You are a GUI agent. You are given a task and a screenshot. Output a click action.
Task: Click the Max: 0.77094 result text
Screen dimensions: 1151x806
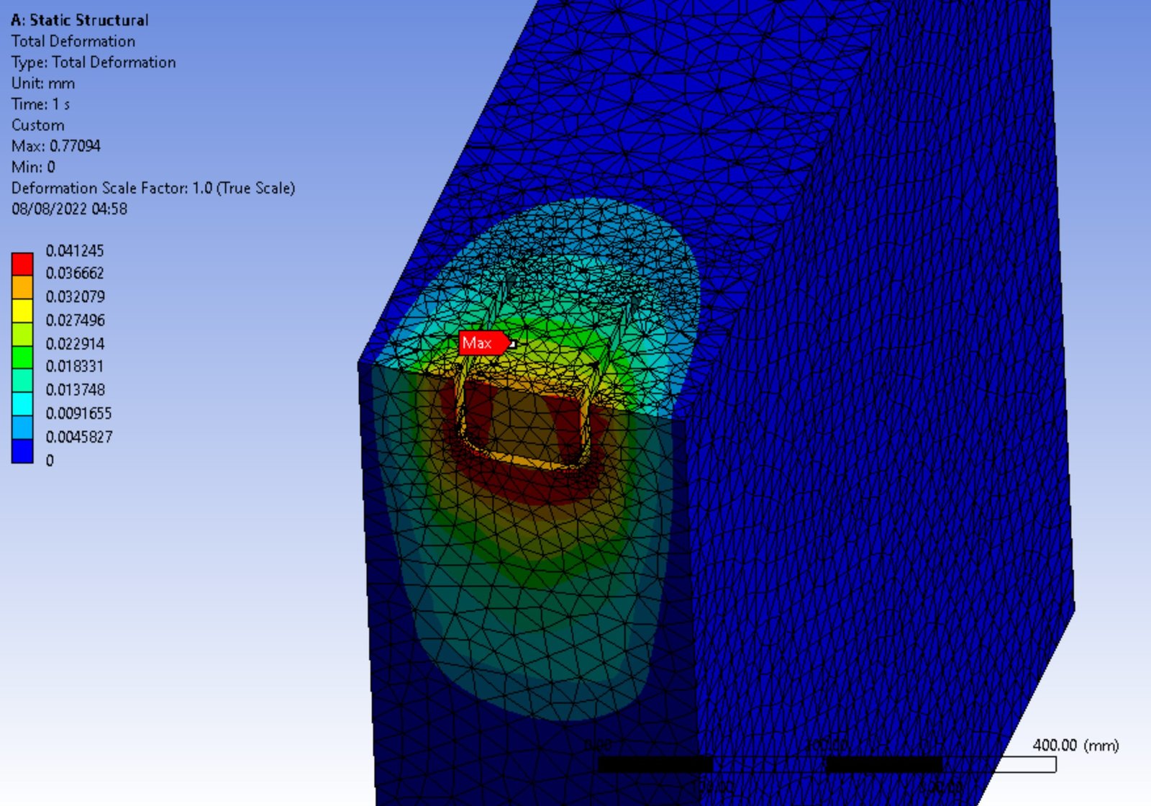click(56, 146)
